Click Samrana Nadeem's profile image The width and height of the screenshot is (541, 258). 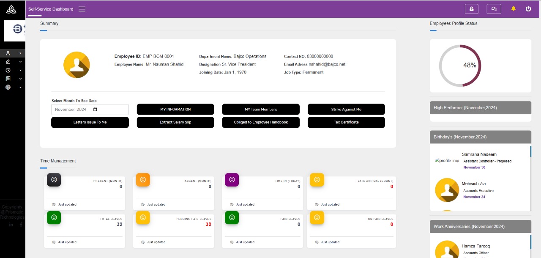point(447,161)
